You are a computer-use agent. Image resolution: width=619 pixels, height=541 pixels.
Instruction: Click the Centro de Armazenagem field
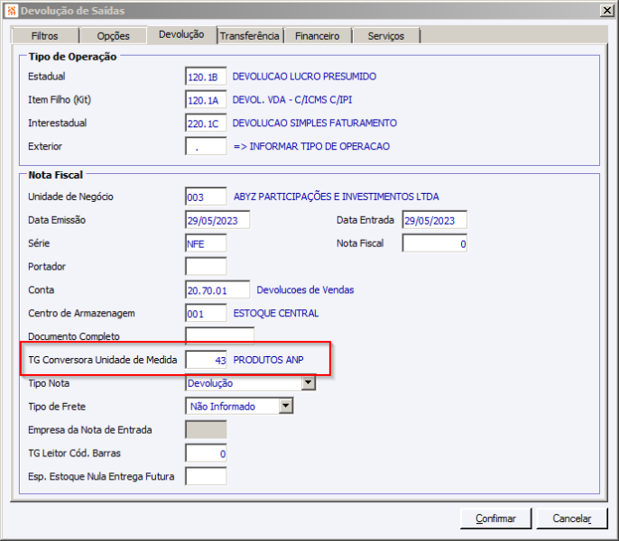(x=206, y=313)
